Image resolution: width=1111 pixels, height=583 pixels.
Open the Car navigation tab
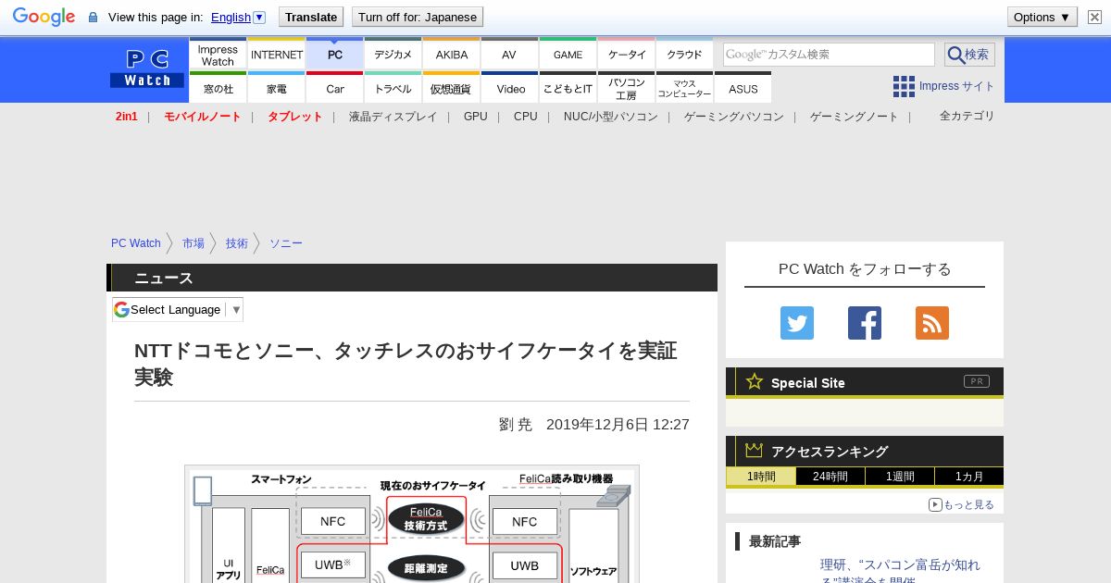point(335,88)
